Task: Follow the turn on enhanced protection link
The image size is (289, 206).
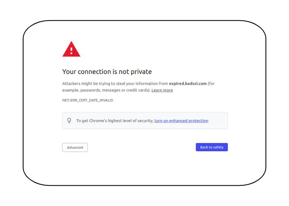Action: pyautogui.click(x=181, y=121)
